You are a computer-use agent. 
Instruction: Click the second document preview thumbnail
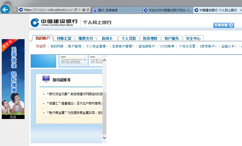(95, 61)
